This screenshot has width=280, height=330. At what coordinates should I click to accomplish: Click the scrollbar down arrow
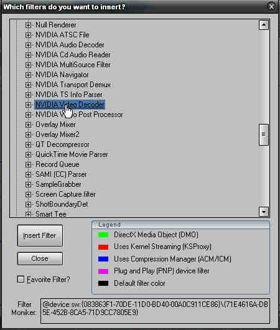(x=264, y=212)
